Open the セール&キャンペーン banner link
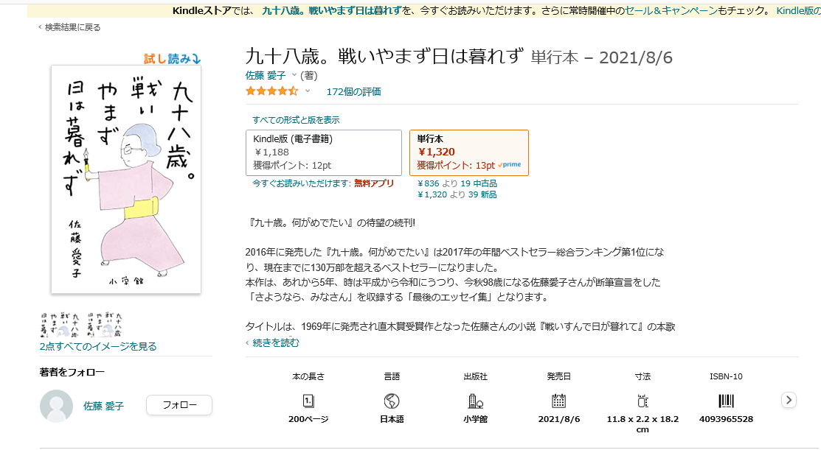This screenshot has width=821, height=450. coord(671,10)
